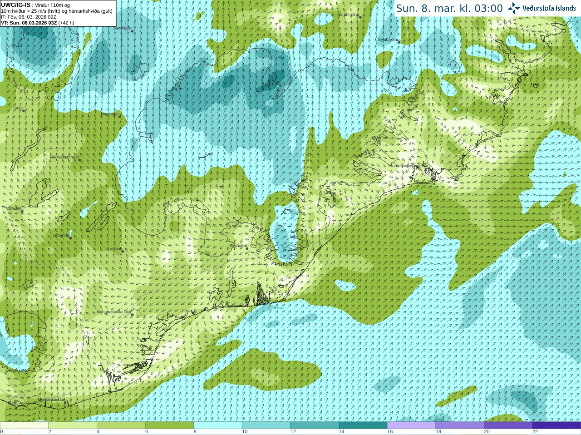Click the Laufbali station label
This screenshot has width=581, height=435.
point(114,249)
